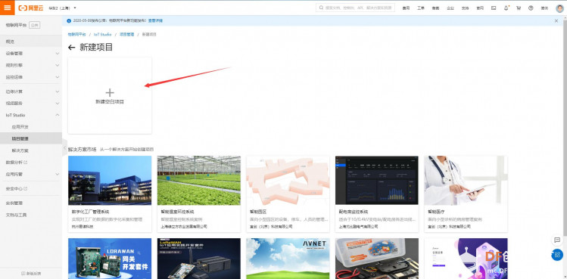Open the notification bell icon
Screen dimensions: 567x279
click(506, 8)
